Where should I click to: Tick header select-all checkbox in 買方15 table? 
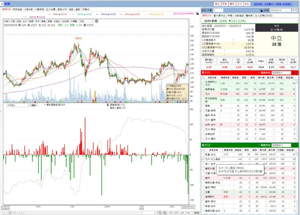click(x=203, y=77)
